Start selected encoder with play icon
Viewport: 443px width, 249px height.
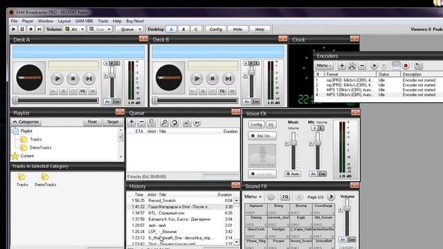pos(374,66)
